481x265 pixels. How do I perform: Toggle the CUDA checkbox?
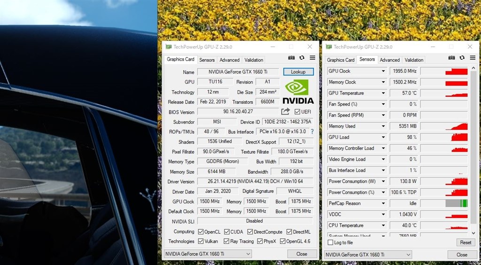(227, 232)
